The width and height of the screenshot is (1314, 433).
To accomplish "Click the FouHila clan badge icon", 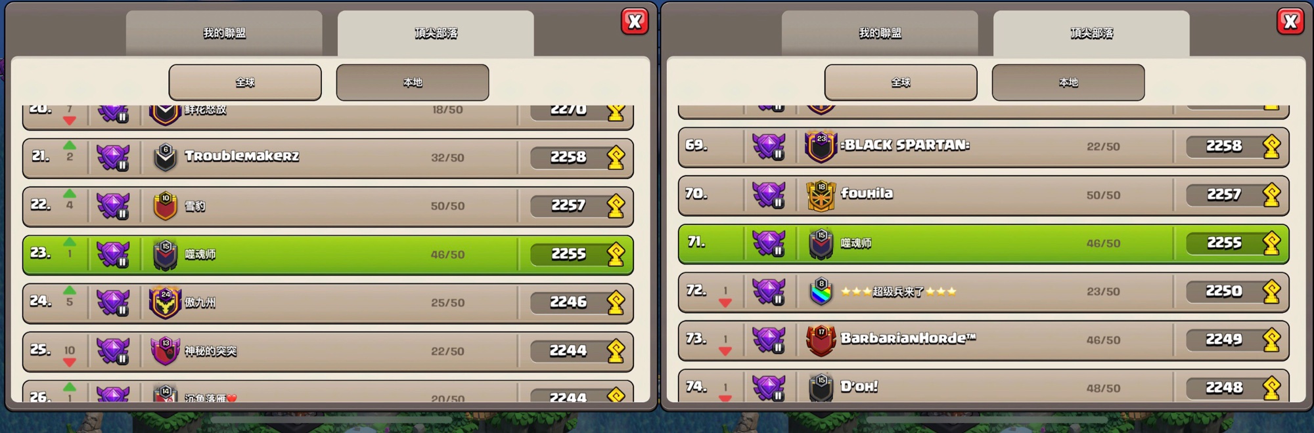I will [x=821, y=195].
